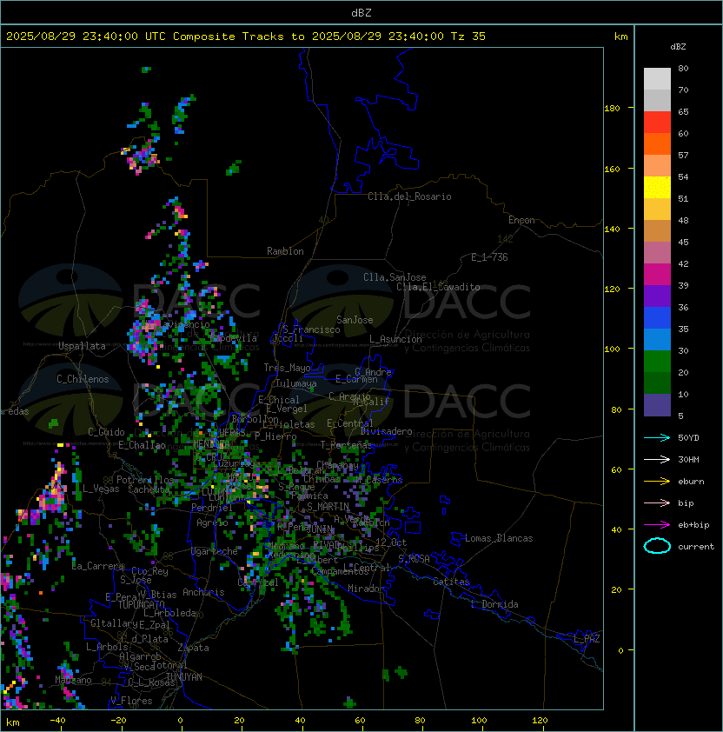This screenshot has width=723, height=732.
Task: Click the L_PAZ map label
Action: tap(587, 639)
